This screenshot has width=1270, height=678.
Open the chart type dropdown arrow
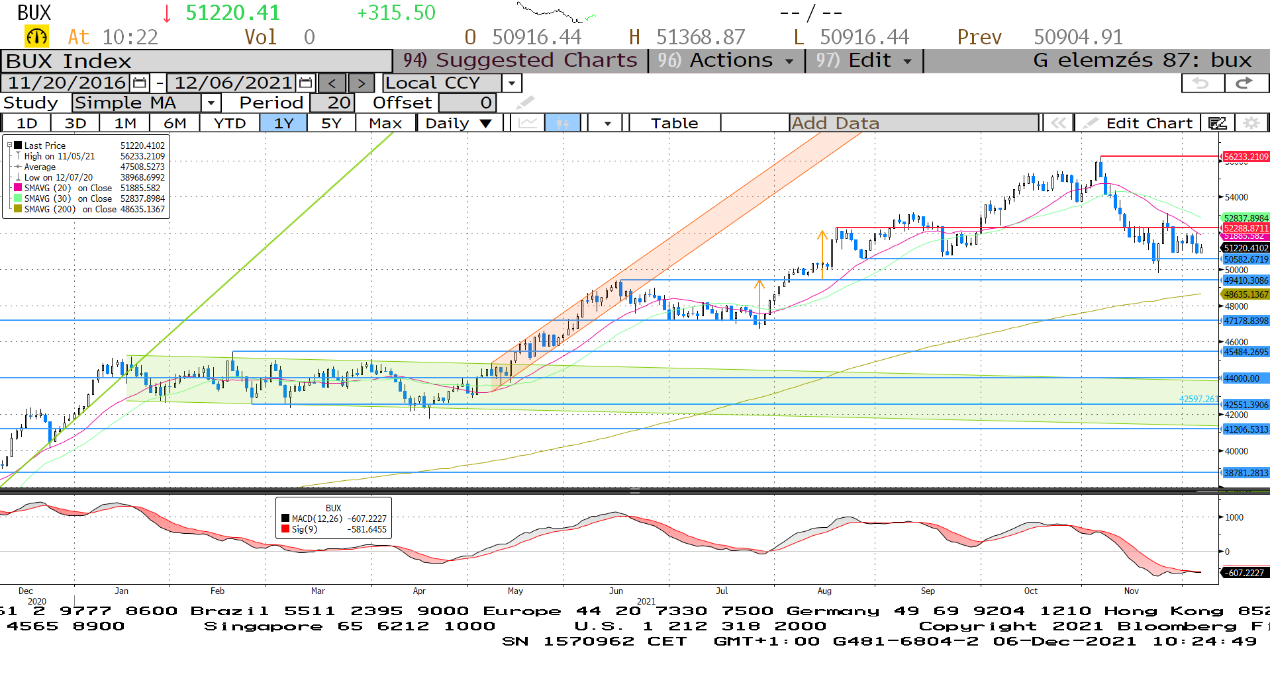[607, 123]
